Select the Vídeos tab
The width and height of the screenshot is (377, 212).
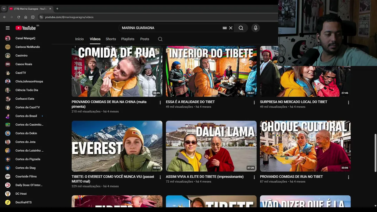click(x=95, y=39)
